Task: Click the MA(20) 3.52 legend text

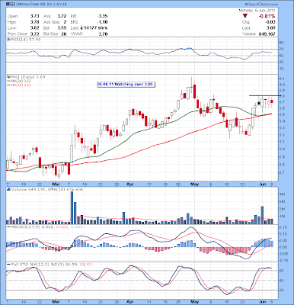Action: tap(21, 81)
